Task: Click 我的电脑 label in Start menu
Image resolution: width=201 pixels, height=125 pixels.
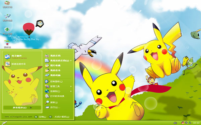Action: [x=55, y=75]
